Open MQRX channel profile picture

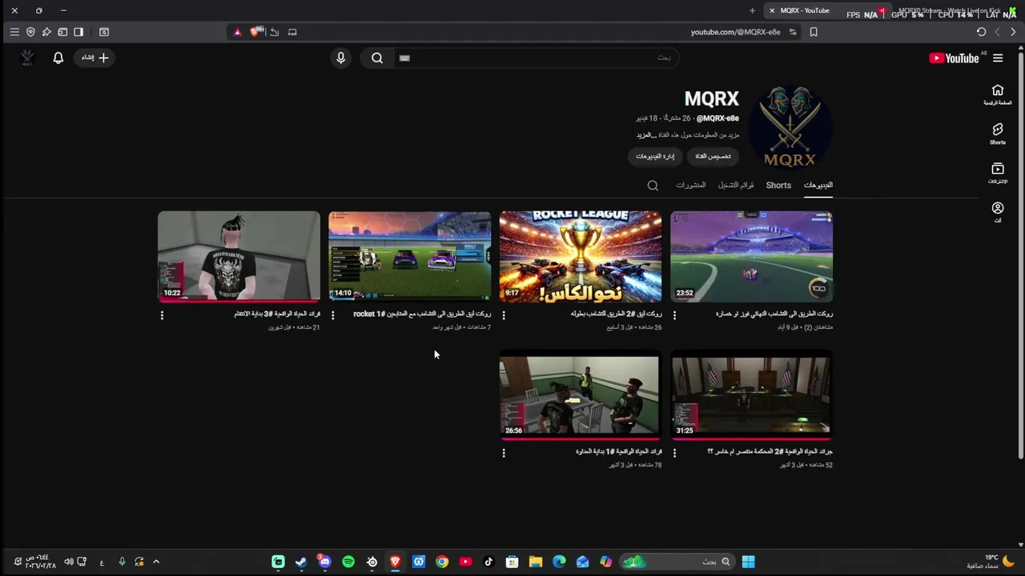790,128
